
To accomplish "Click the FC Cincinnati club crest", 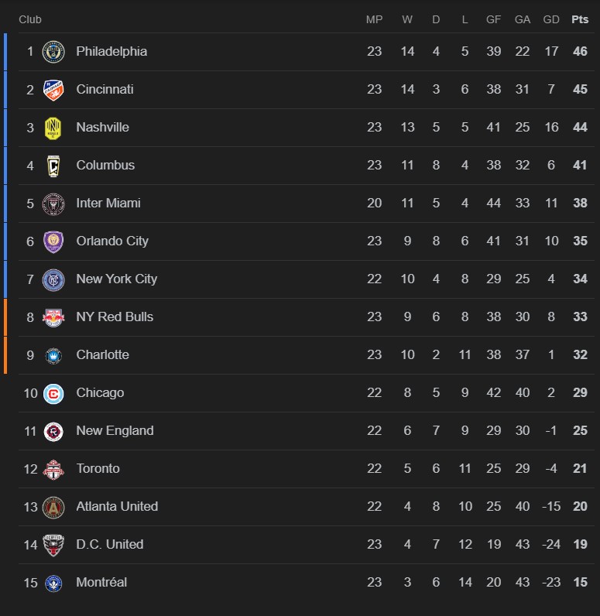I will pyautogui.click(x=53, y=90).
